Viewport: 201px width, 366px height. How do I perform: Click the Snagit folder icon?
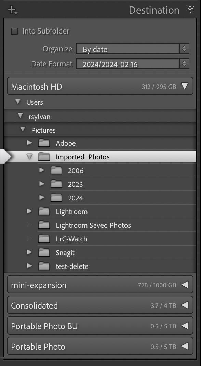(x=44, y=252)
